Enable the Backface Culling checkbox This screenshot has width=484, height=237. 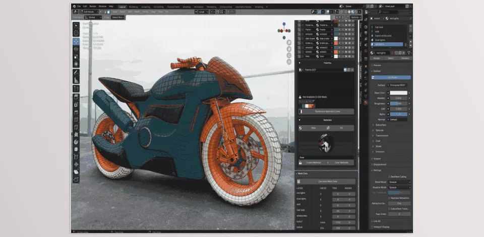click(x=389, y=177)
